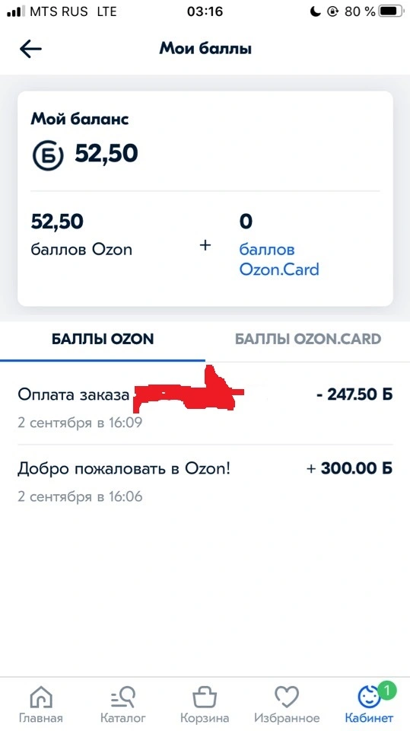
Task: Tap the Мой баланс card heading
Action: point(80,119)
